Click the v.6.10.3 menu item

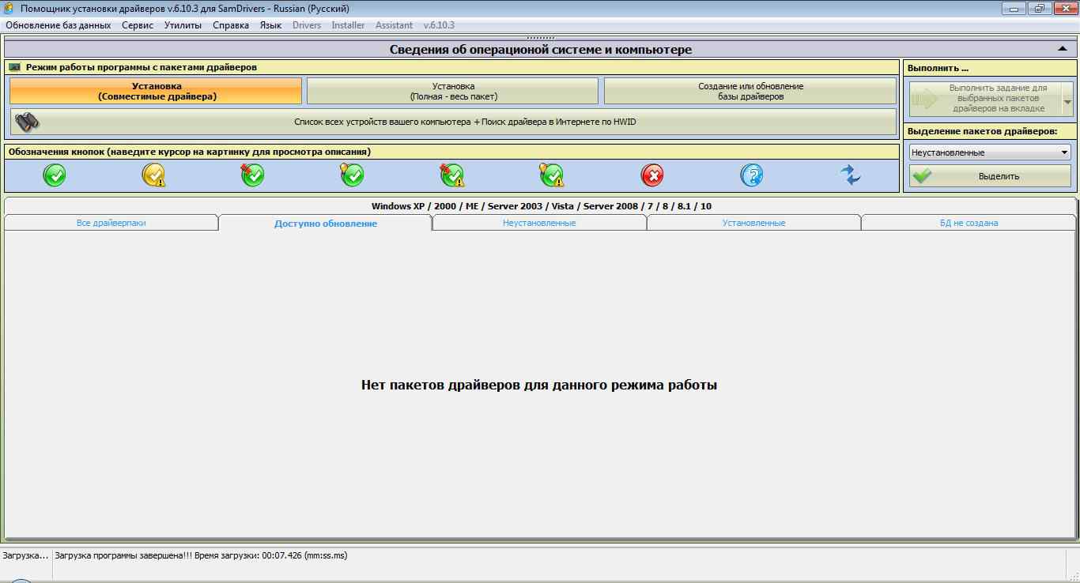[439, 25]
